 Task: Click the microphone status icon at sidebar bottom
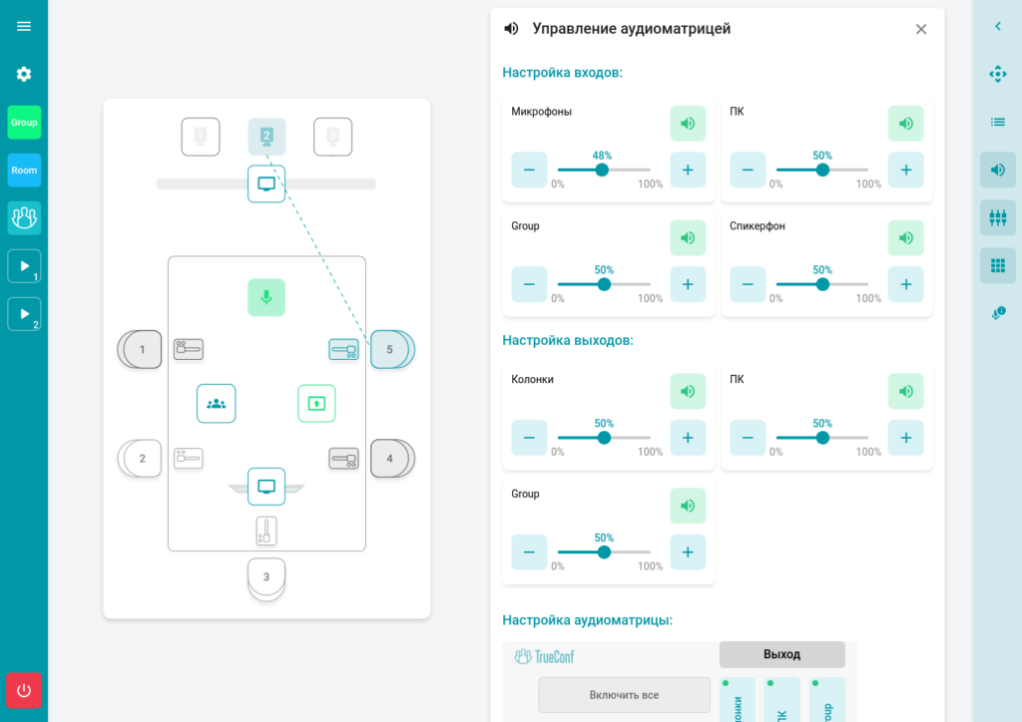pyautogui.click(x=997, y=312)
